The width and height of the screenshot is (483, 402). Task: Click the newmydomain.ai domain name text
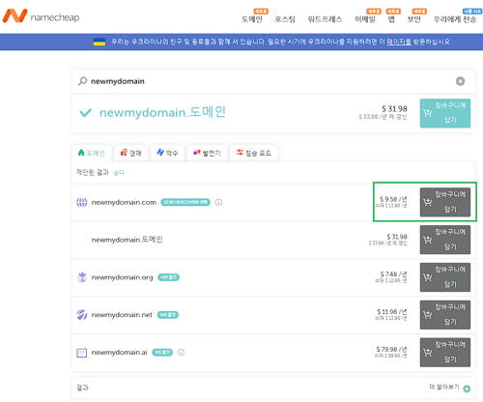point(119,353)
